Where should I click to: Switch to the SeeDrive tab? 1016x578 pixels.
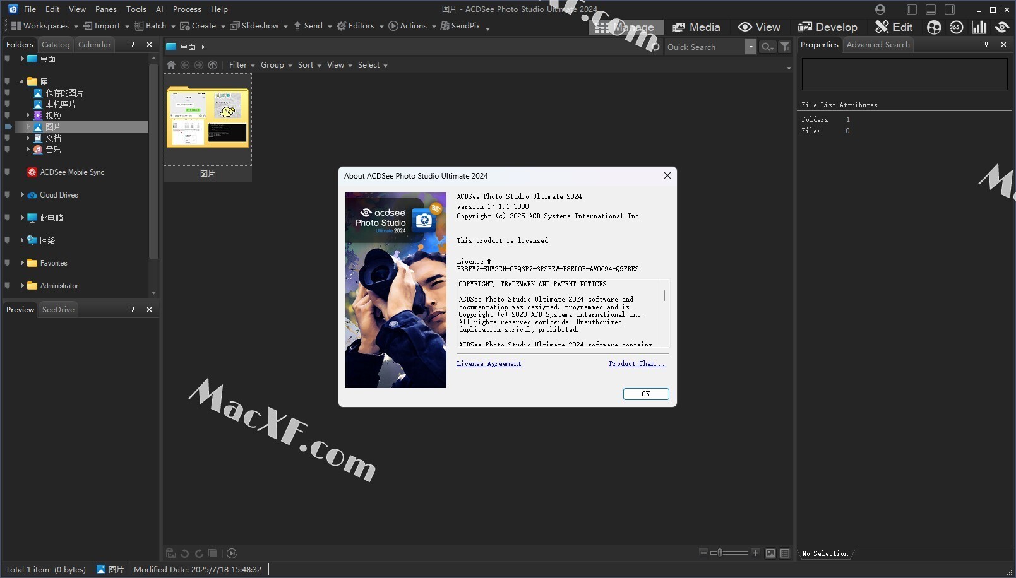coord(58,310)
